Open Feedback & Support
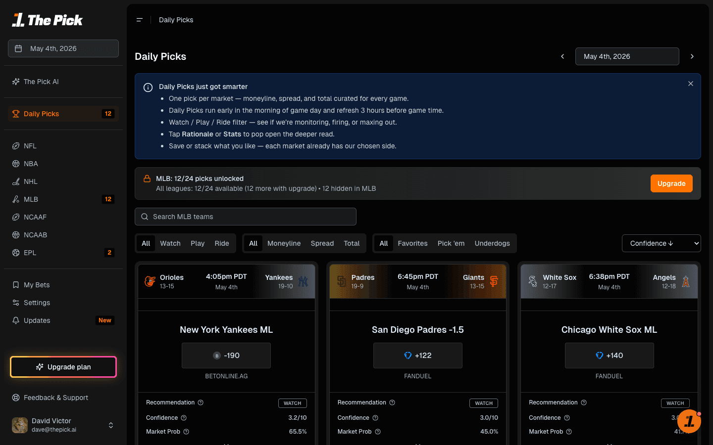Image resolution: width=713 pixels, height=445 pixels. pos(63,398)
